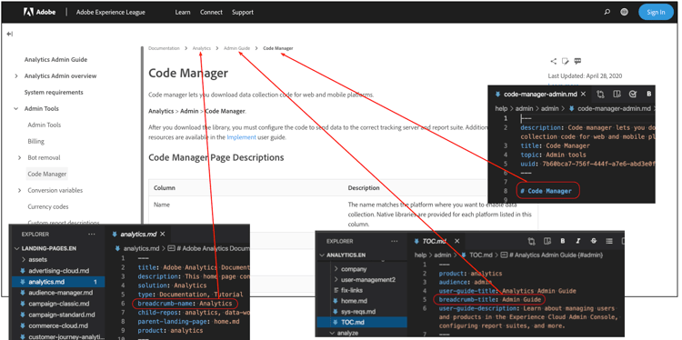The image size is (682, 340).
Task: Click symbol icon in analytics.md breadcrumb
Action: pos(171,249)
